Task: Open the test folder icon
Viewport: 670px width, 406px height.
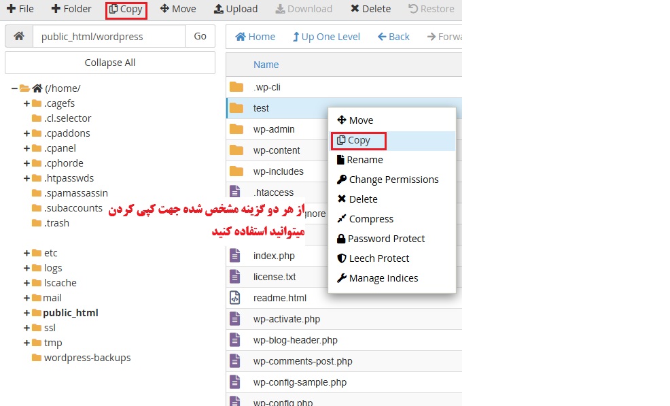Action: click(236, 108)
